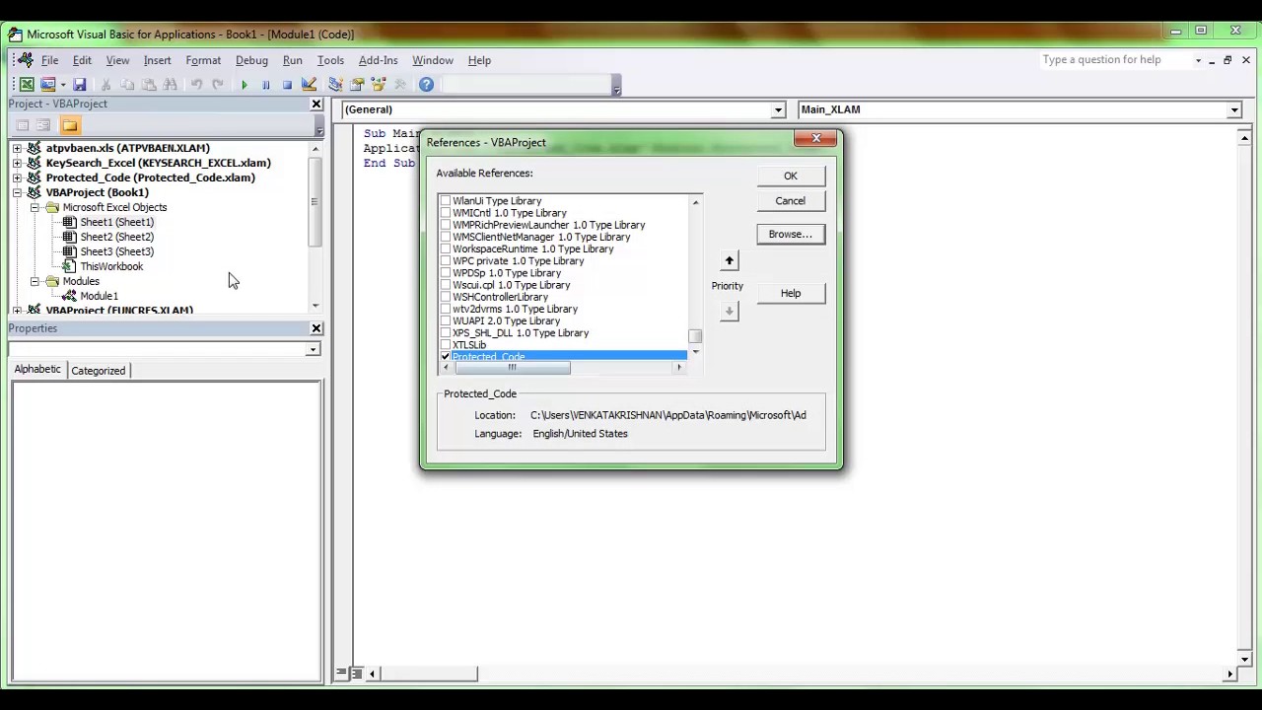Check WMSClientNetManager 1.0 Type Library checkbox
This screenshot has width=1262, height=710.
[446, 237]
